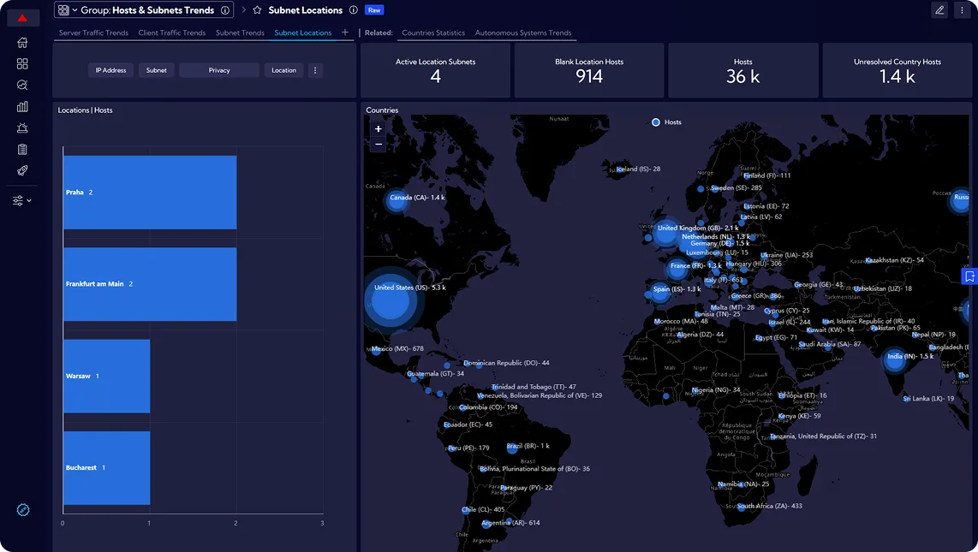978x552 pixels.
Task: Click the alarm siren icon in sidebar
Action: 22,128
